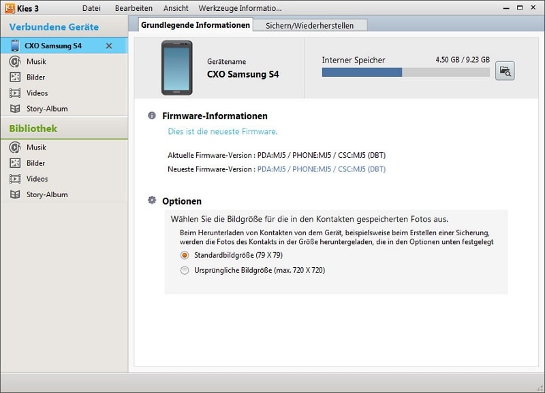Select Standardbildgröße (79 X 79) radio button

pyautogui.click(x=185, y=255)
